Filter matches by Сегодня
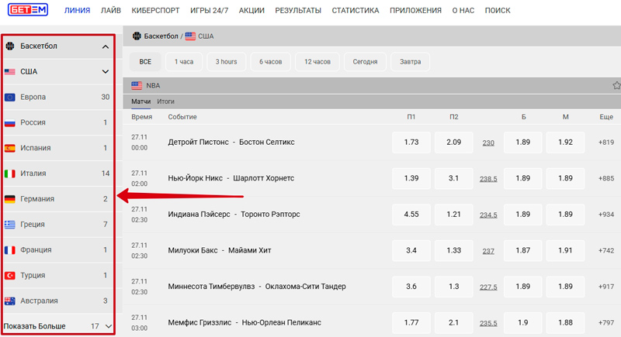The height and width of the screenshot is (337, 621). (x=365, y=61)
